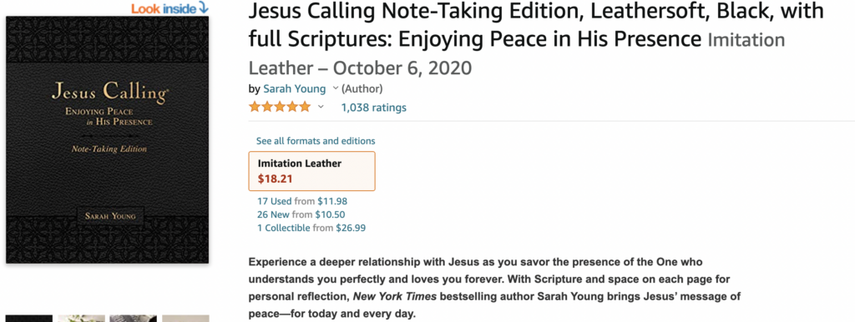
Task: Select the third gray patterned thumbnail
Action: point(133,318)
